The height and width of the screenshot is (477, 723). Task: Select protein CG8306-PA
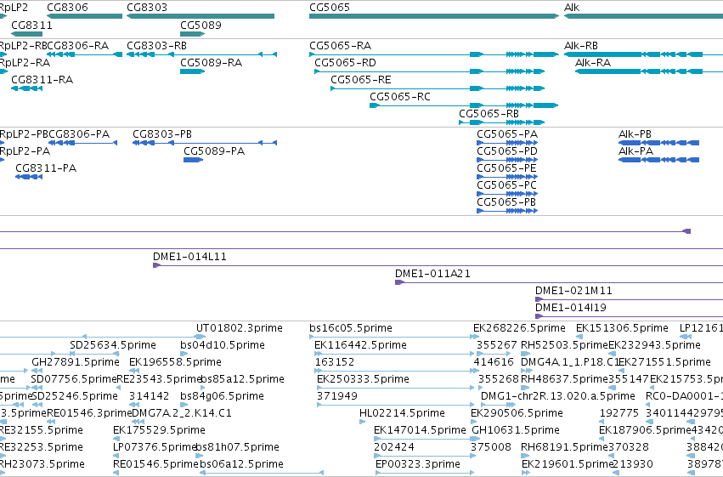pos(83,143)
